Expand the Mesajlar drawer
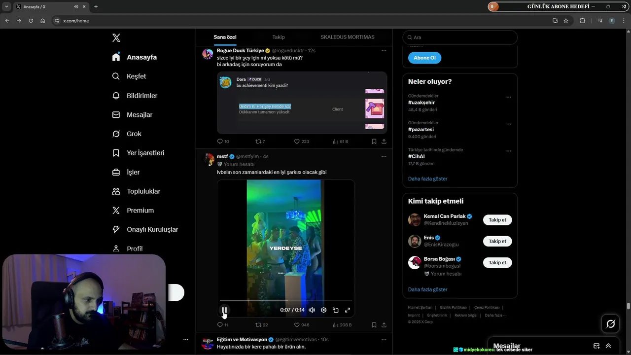 coord(608,346)
